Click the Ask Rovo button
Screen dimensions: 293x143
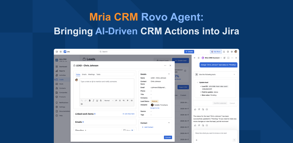point(216,51)
